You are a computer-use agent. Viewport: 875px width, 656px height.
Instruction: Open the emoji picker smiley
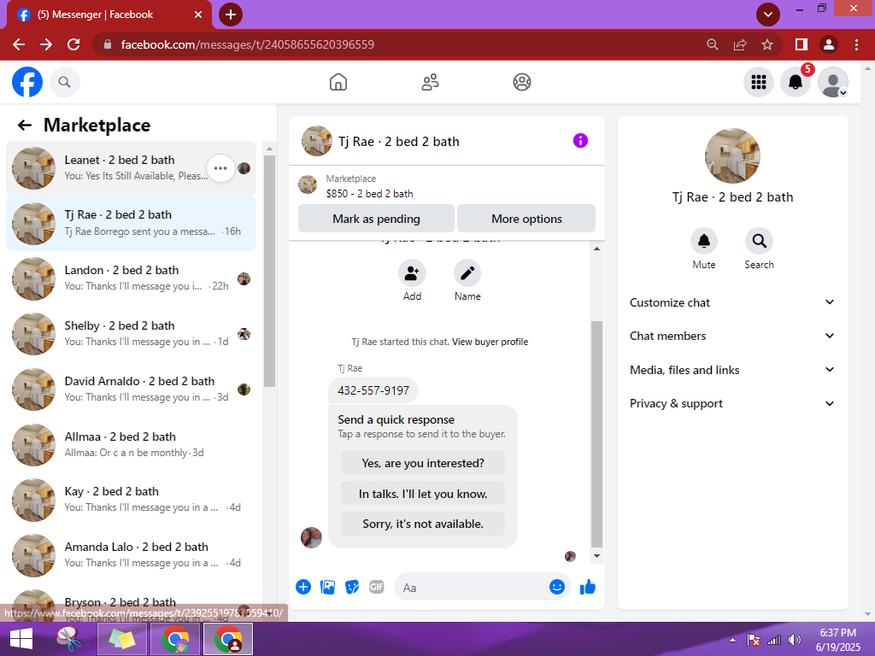pos(557,587)
